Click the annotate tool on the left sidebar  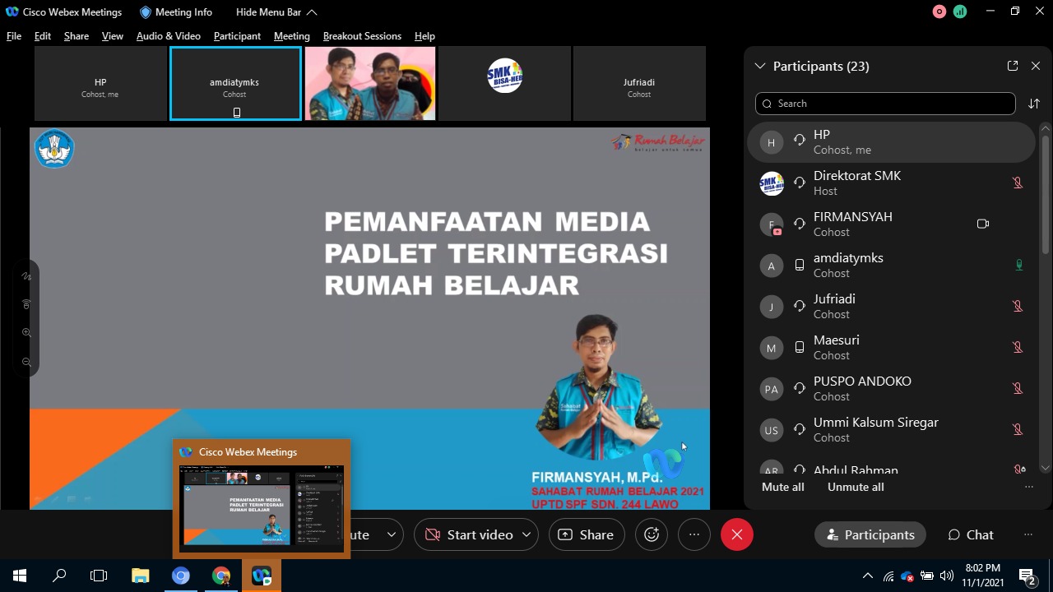pyautogui.click(x=26, y=276)
